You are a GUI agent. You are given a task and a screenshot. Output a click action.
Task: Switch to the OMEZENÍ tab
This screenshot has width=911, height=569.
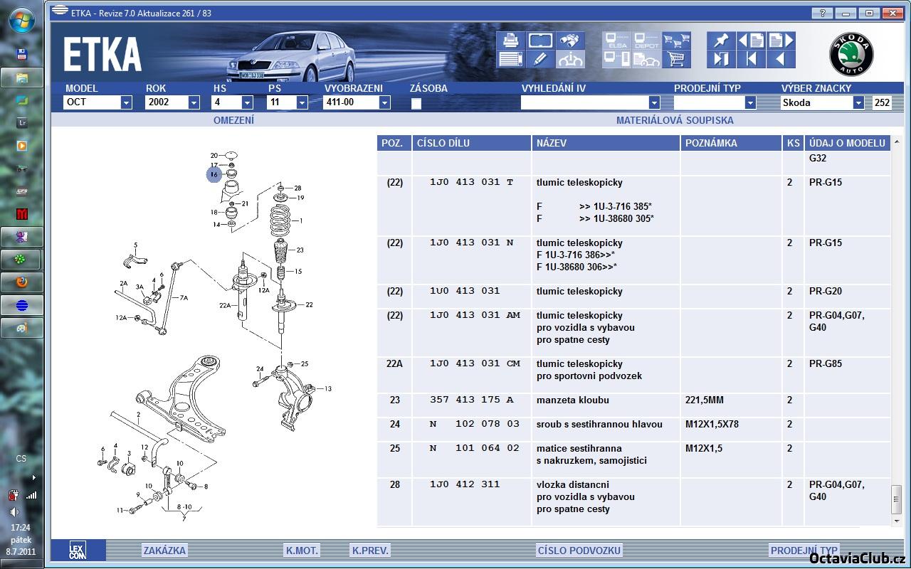point(233,120)
